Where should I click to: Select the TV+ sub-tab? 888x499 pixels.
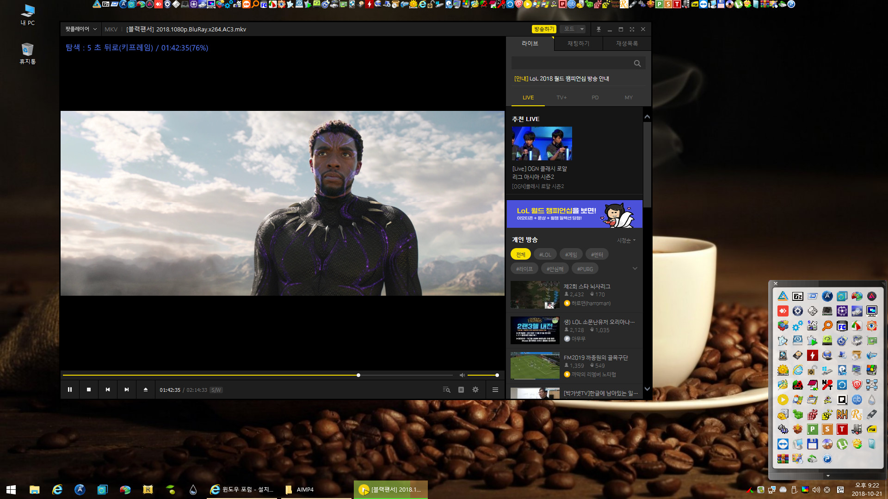pos(561,97)
